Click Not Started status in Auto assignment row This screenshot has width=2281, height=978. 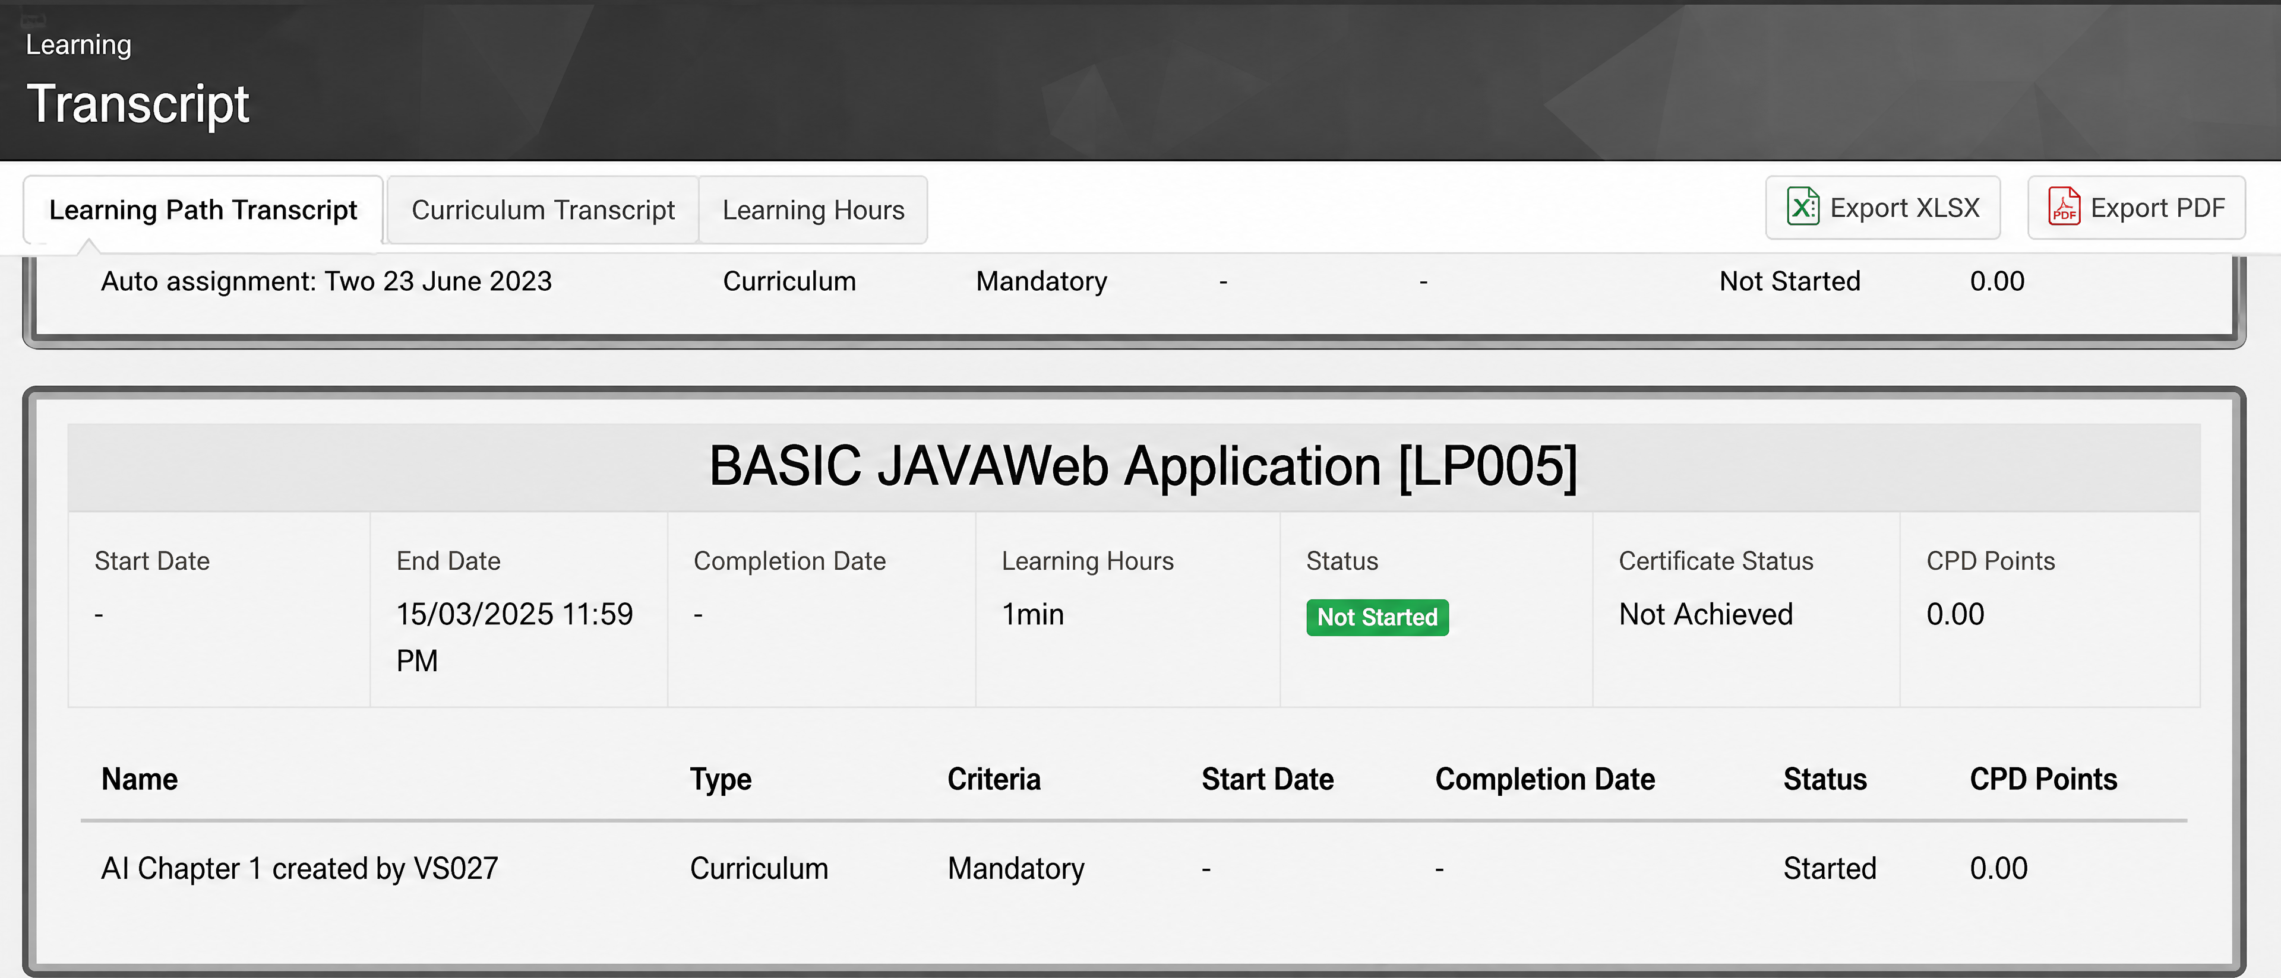point(1790,281)
